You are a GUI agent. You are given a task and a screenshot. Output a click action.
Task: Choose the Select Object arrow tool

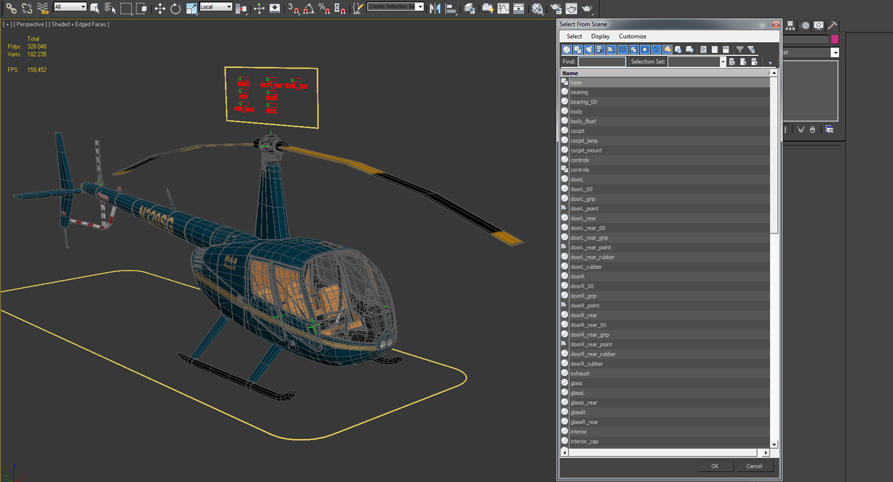click(x=95, y=8)
